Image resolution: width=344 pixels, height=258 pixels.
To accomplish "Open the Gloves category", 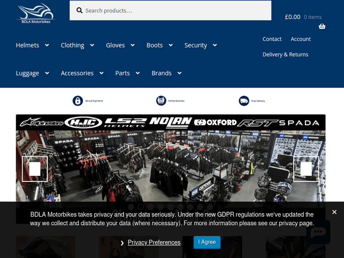I will (115, 45).
